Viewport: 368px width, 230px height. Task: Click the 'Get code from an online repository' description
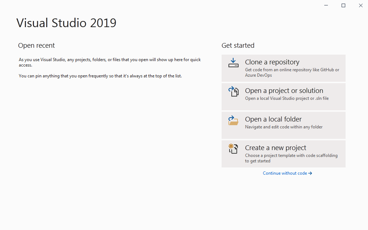[292, 73]
